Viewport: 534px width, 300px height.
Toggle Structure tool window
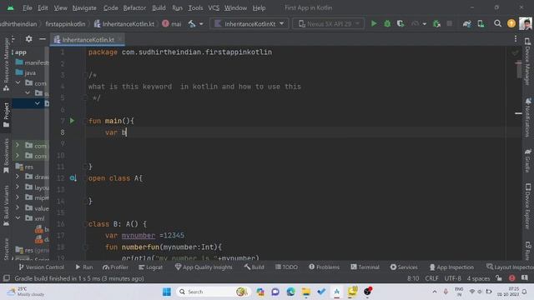tap(6, 249)
